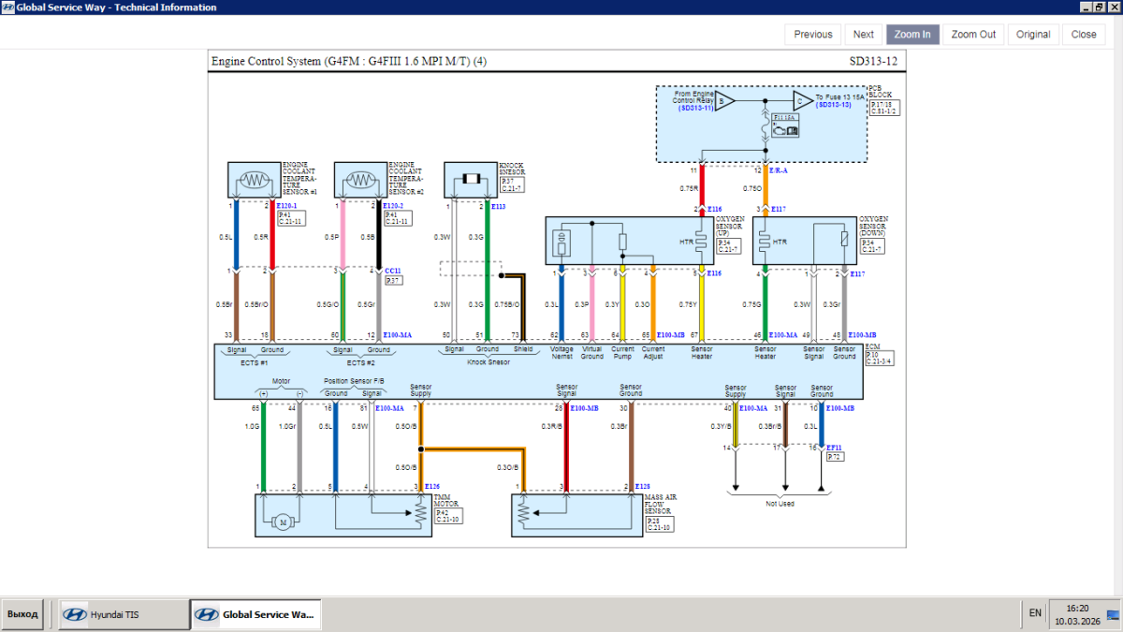Click the 0.75R red wire label
Image resolution: width=1123 pixels, height=632 pixels.
point(688,188)
